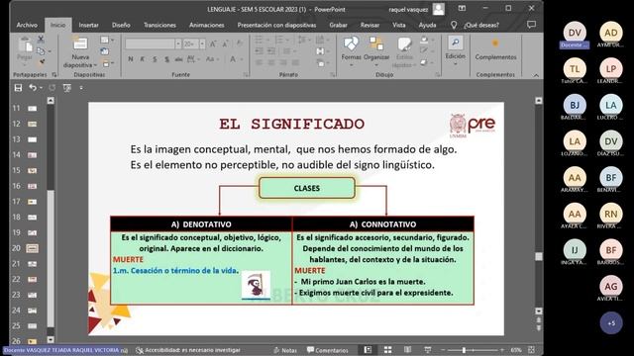Click the Ribbon Display Options icon

click(462, 9)
